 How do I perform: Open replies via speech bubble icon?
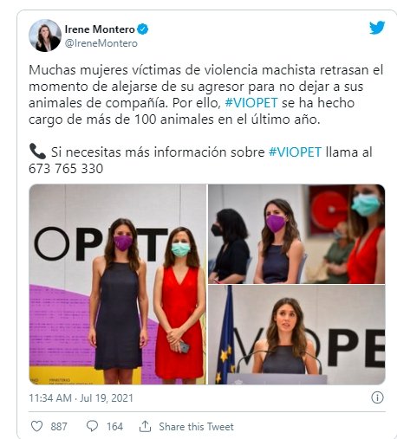(x=92, y=426)
